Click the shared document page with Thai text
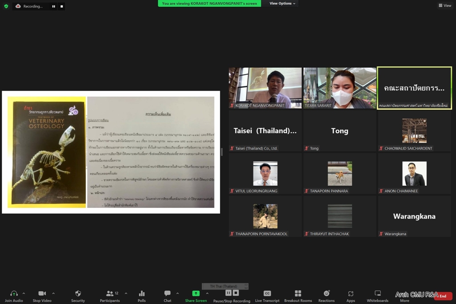 pos(151,152)
